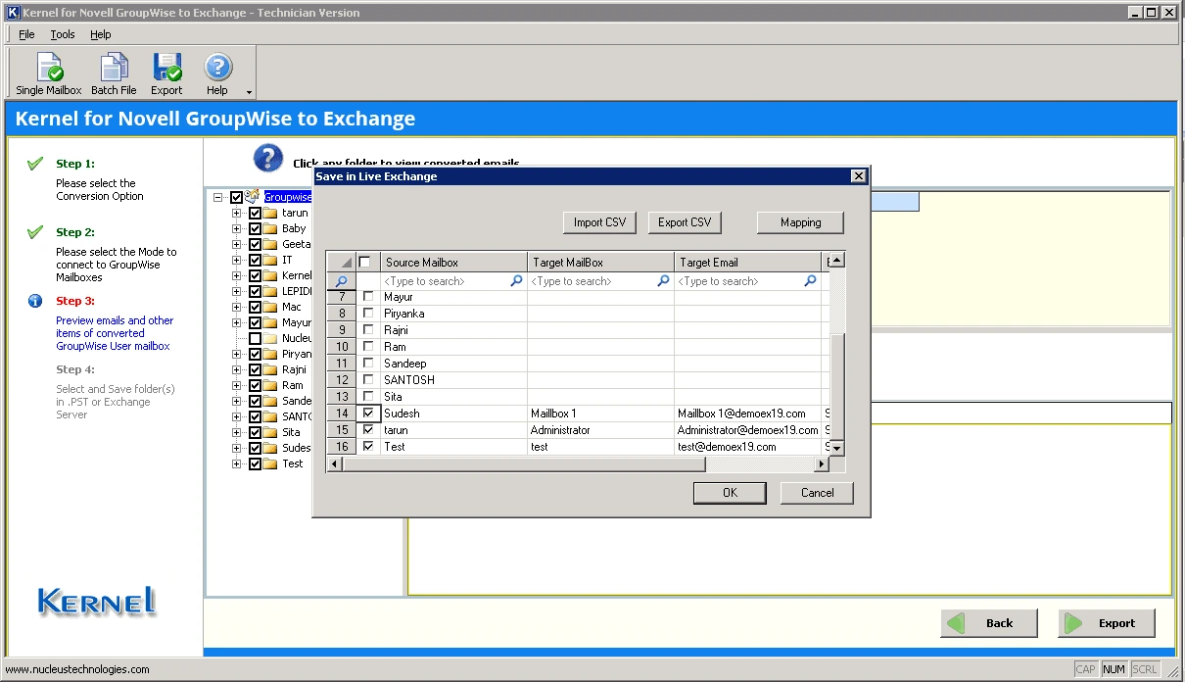Viewport: 1185px width, 682px height.
Task: Select the Administrator target mailbox cell
Action: tap(600, 430)
